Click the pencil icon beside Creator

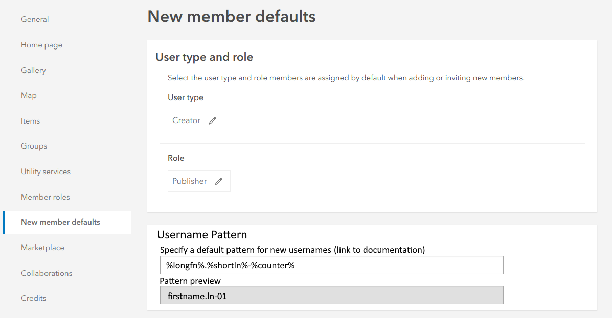pos(213,121)
